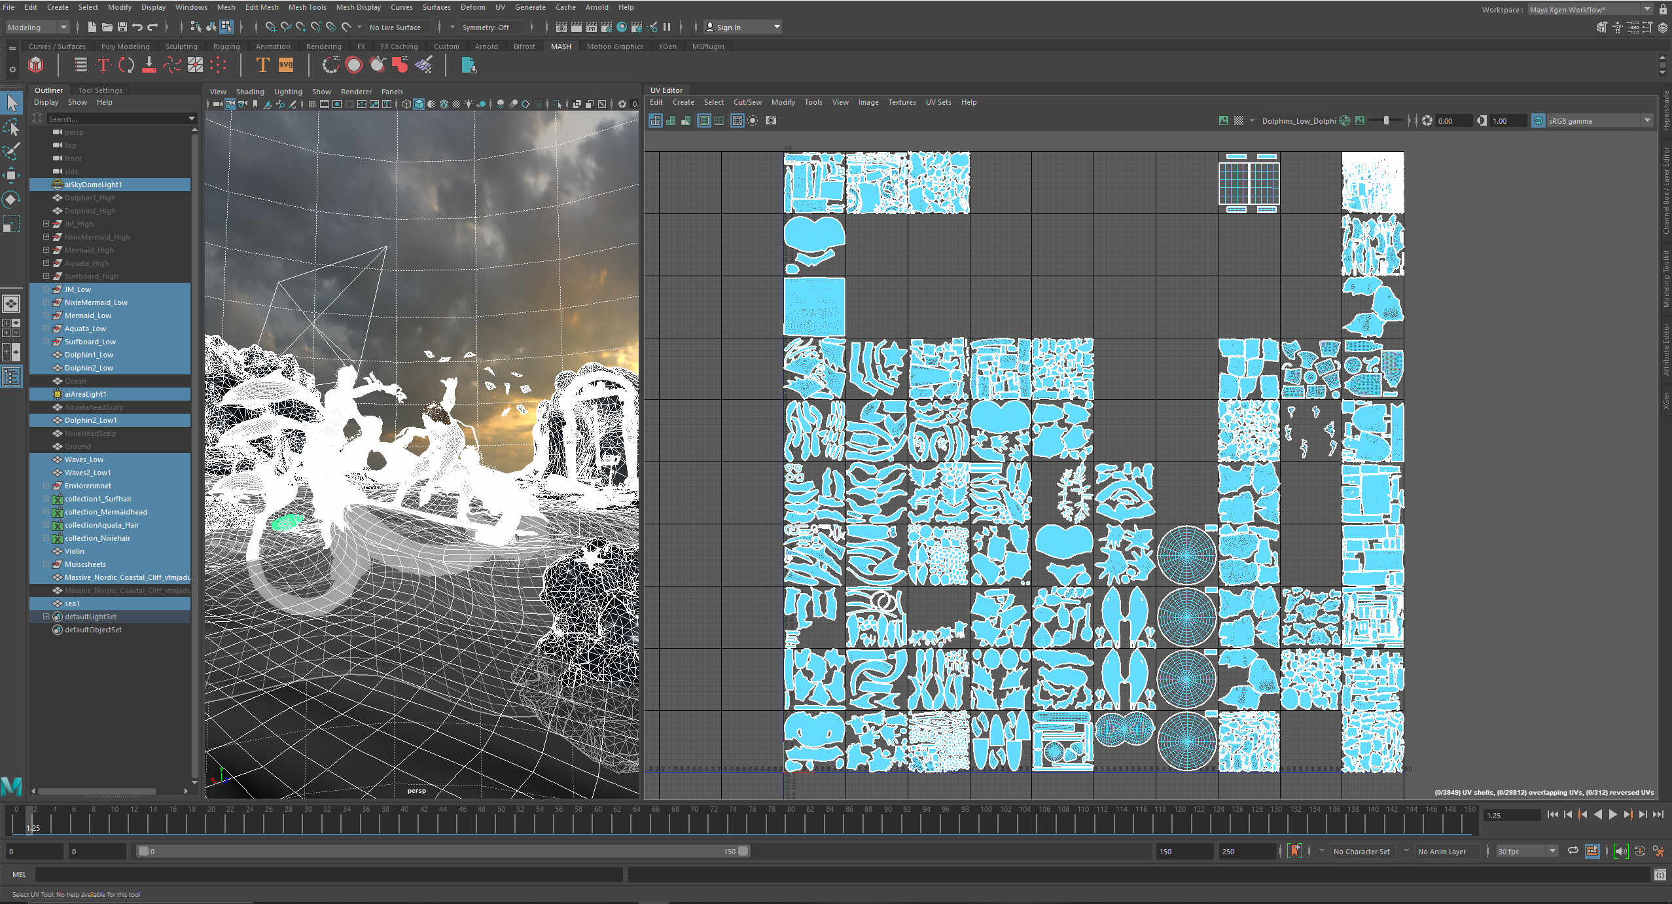Toggle the checkered texture map display
The width and height of the screenshot is (1672, 904).
[x=1239, y=120]
